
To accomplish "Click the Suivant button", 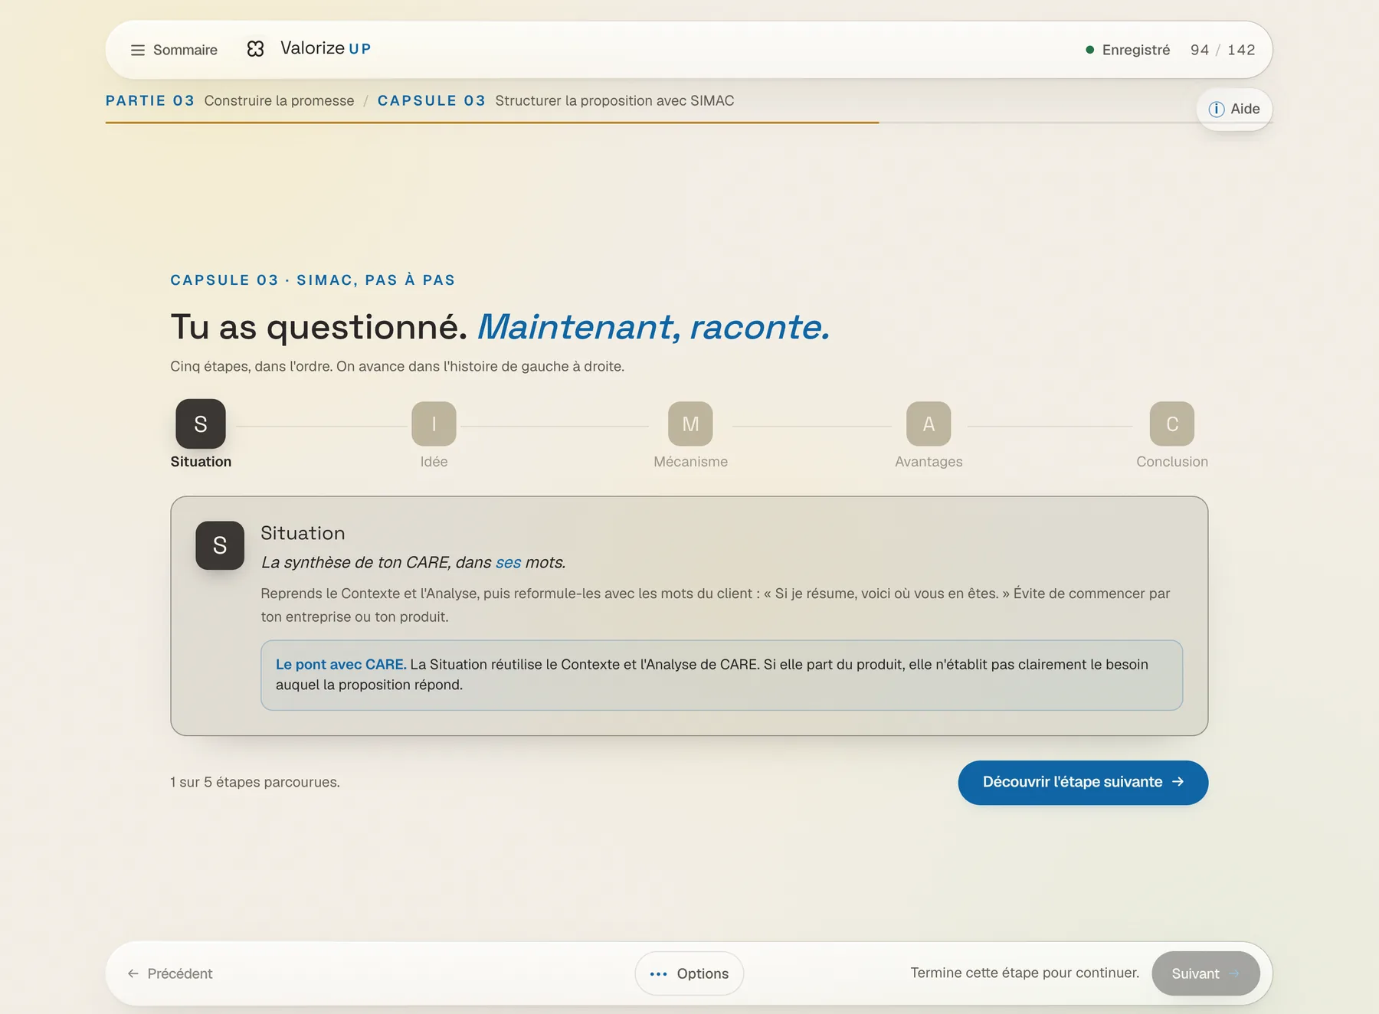I will [1205, 973].
